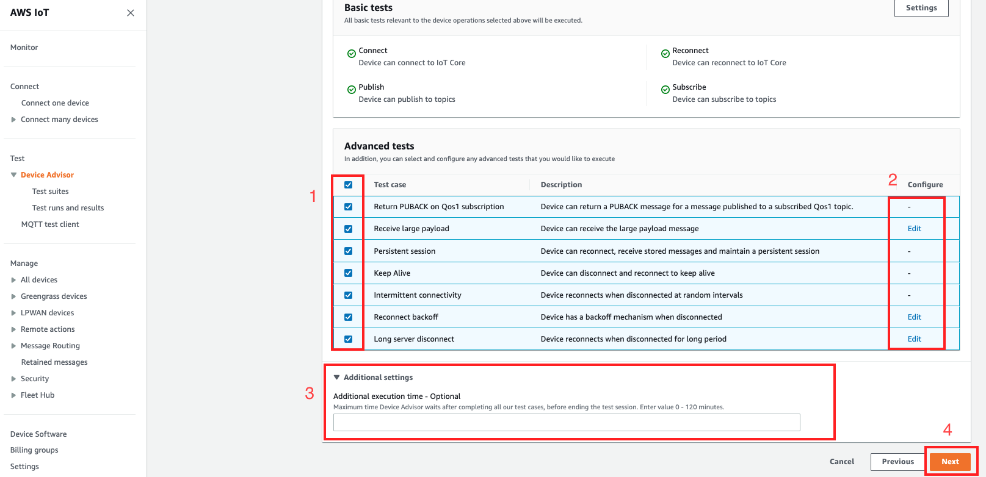Open the MQTT test client page
Image resolution: width=986 pixels, height=477 pixels.
50,224
